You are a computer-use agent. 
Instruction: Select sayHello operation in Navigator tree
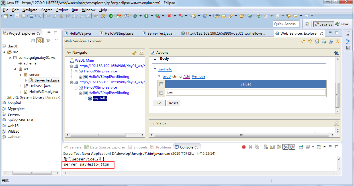pyautogui.click(x=100, y=98)
